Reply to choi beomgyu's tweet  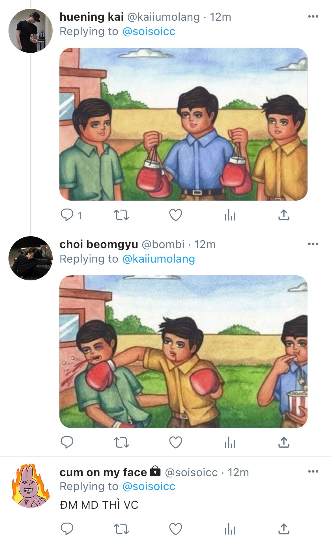[67, 442]
